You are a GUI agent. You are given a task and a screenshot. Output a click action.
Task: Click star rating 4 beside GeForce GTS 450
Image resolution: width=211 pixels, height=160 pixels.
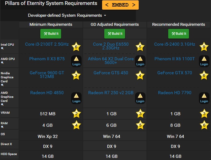click(140, 75)
